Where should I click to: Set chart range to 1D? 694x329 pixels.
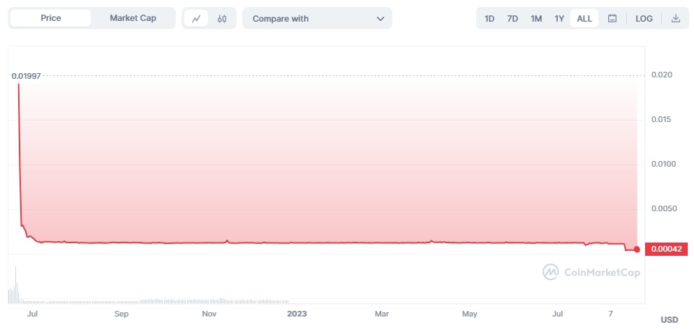(x=489, y=19)
